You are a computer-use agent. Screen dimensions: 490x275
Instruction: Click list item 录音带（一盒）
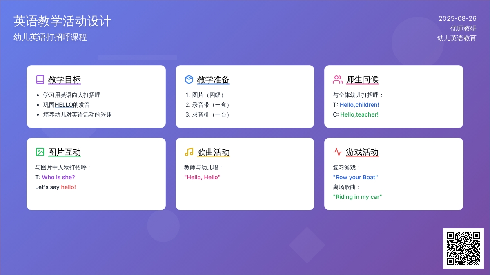click(212, 105)
